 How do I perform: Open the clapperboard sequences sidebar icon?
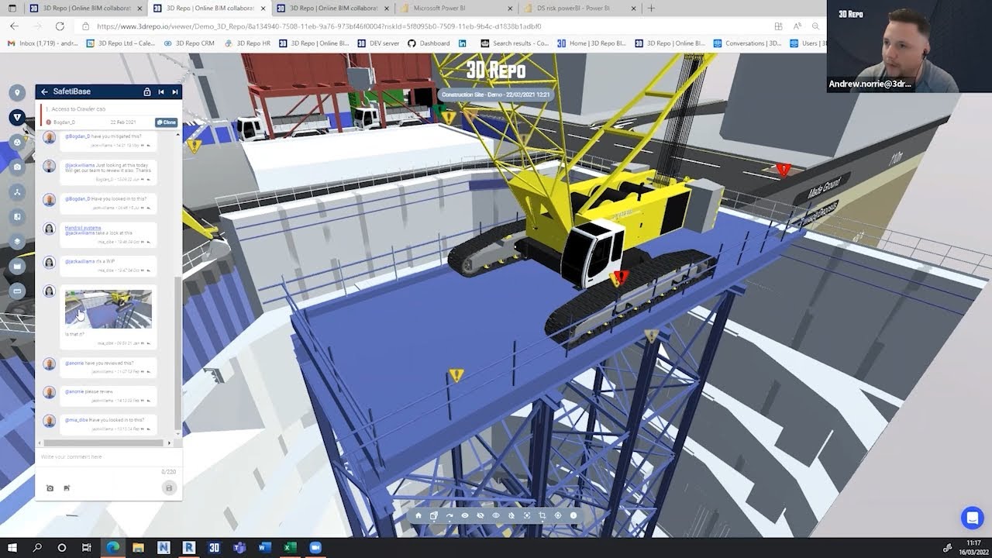pos(17,266)
